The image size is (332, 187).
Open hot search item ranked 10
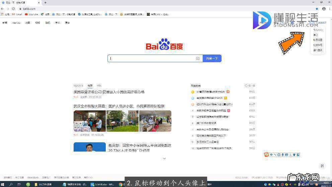[214, 148]
